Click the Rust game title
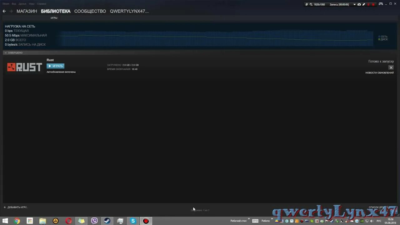The height and width of the screenshot is (225, 400). pos(50,60)
